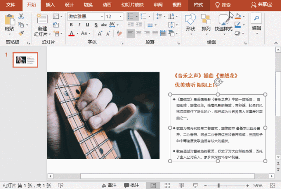Viewport: 281px width, 189px height.
Task: Toggle Bold formatting
Action: click(71, 25)
